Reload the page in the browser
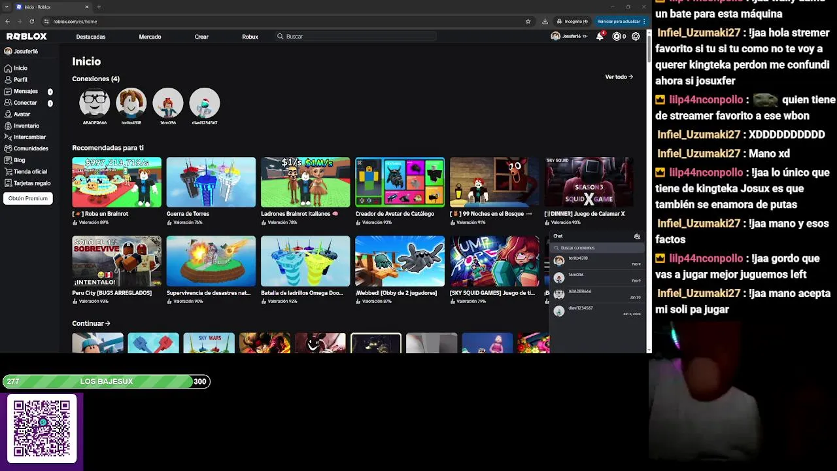 pos(31,21)
